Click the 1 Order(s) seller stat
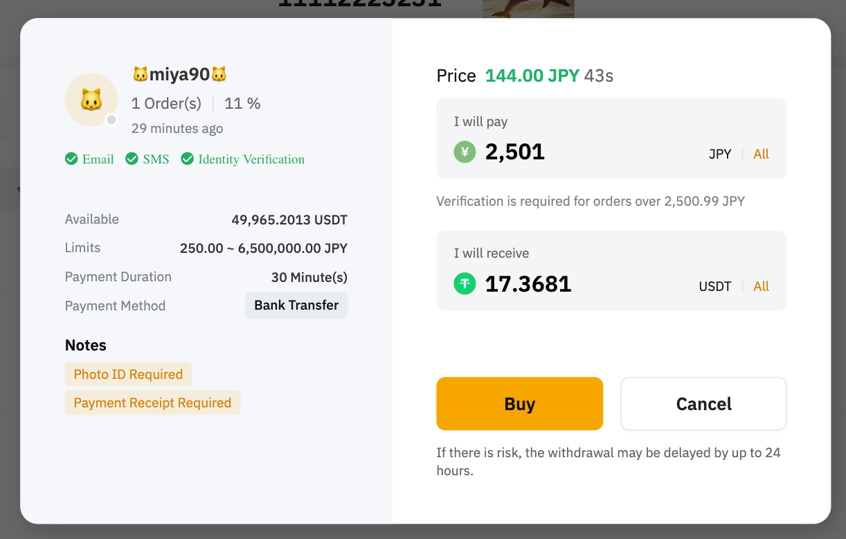Screen dimensions: 846x539 166,104
